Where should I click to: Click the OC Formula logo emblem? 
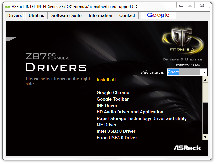coord(183,40)
